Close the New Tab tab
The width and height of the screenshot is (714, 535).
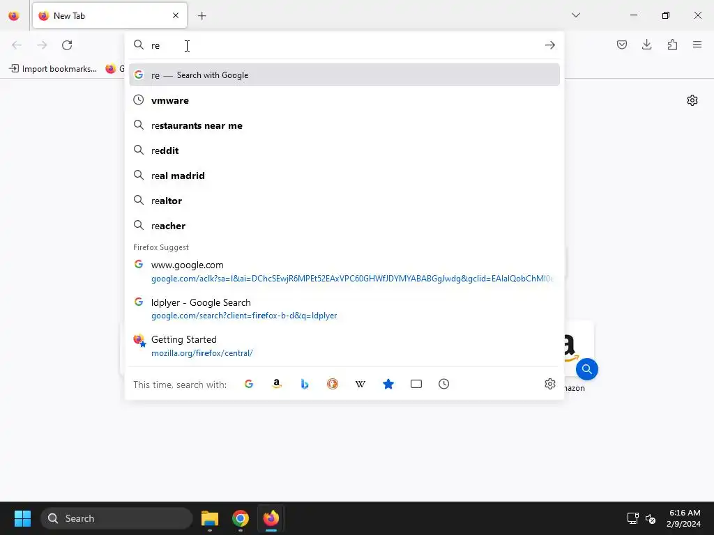pyautogui.click(x=176, y=15)
